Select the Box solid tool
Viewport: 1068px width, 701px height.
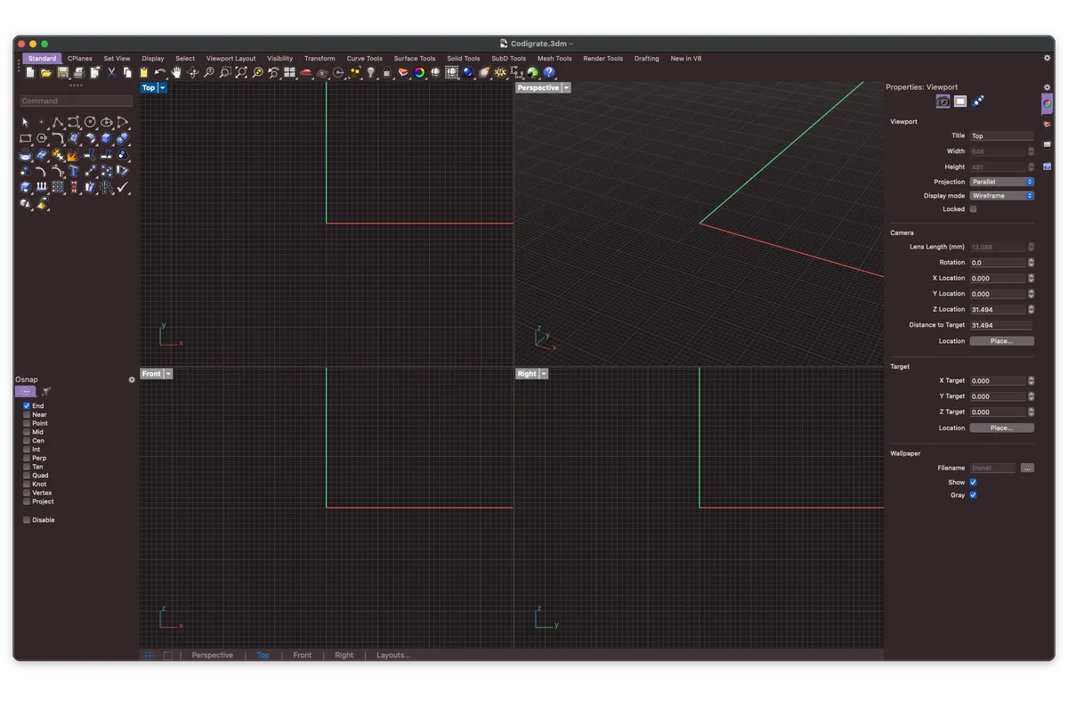click(x=106, y=138)
